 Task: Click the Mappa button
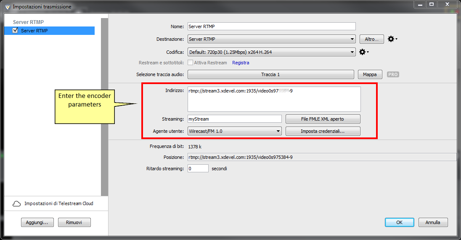click(x=370, y=74)
